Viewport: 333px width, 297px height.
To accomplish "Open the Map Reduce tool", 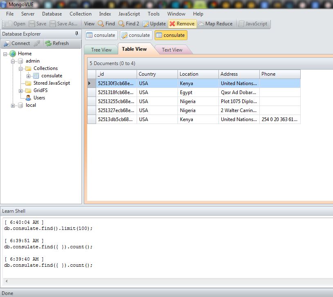I will coord(215,24).
